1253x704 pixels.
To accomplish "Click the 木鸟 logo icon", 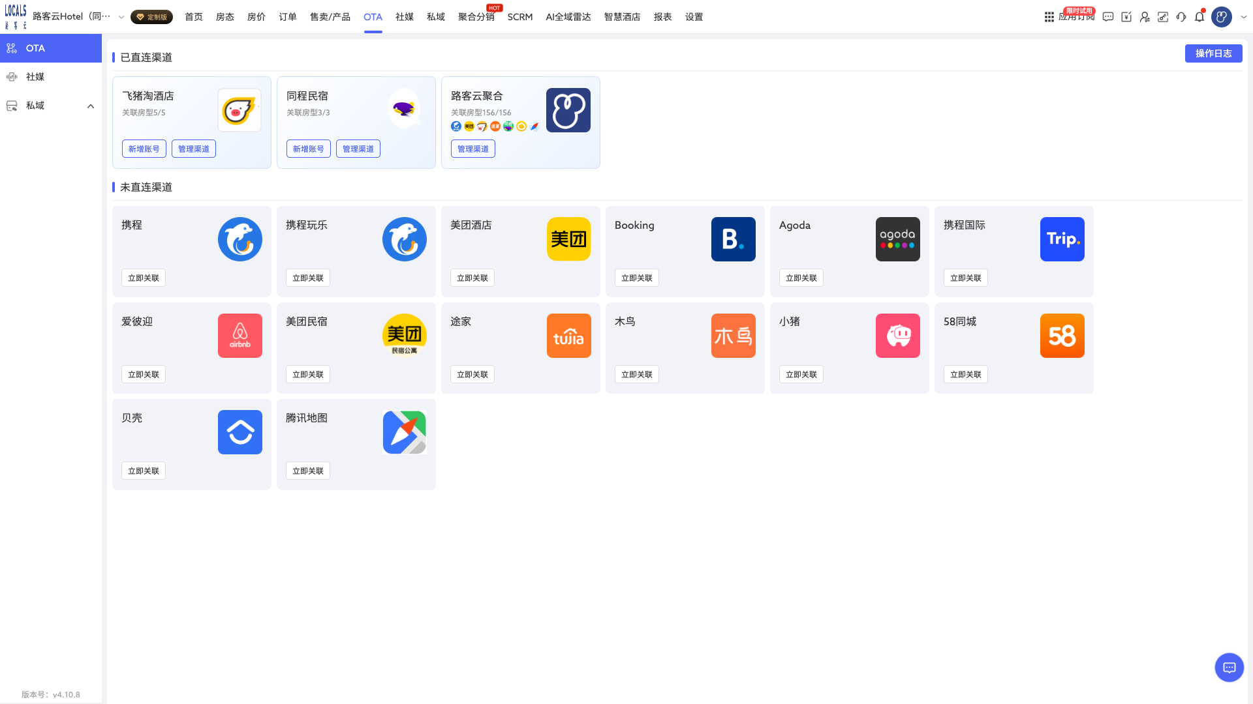I will (734, 336).
